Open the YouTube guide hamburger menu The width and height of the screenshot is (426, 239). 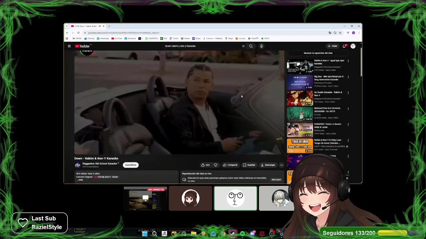(x=69, y=46)
